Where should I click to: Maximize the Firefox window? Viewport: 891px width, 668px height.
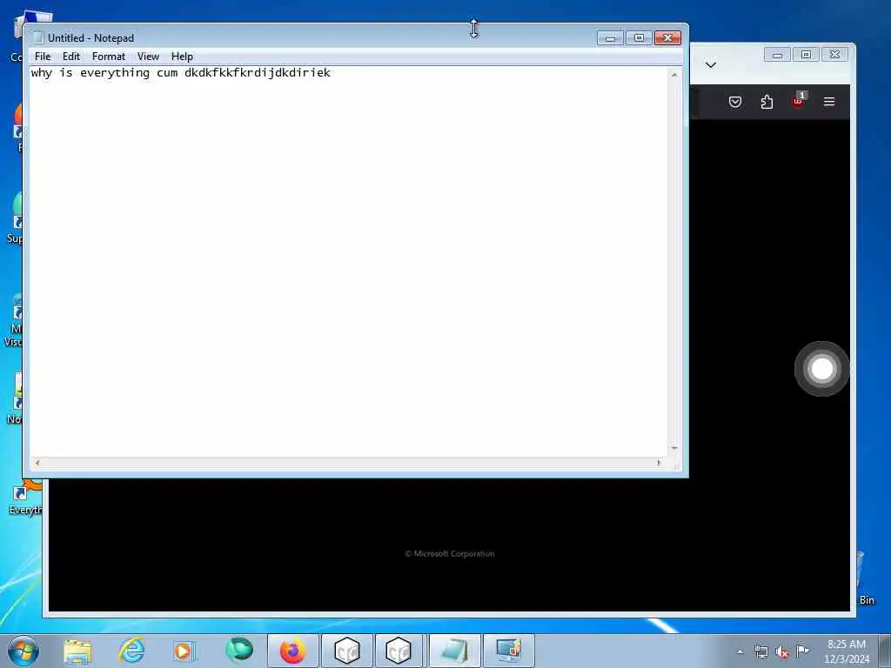[x=806, y=55]
